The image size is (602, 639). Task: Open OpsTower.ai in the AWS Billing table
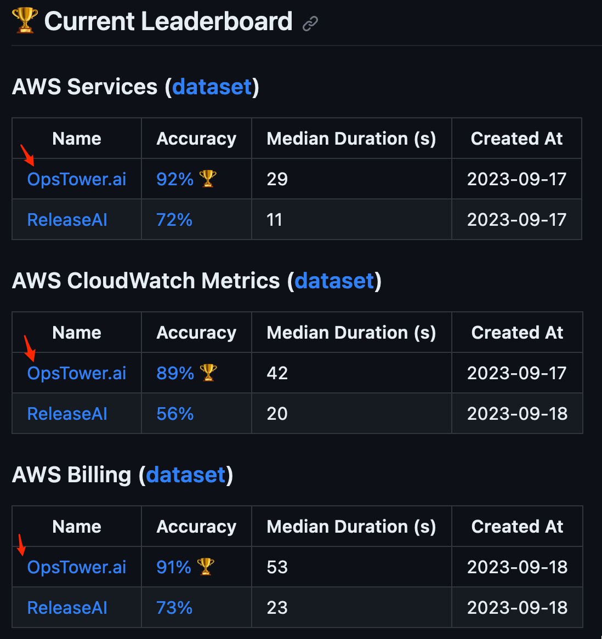tap(77, 567)
